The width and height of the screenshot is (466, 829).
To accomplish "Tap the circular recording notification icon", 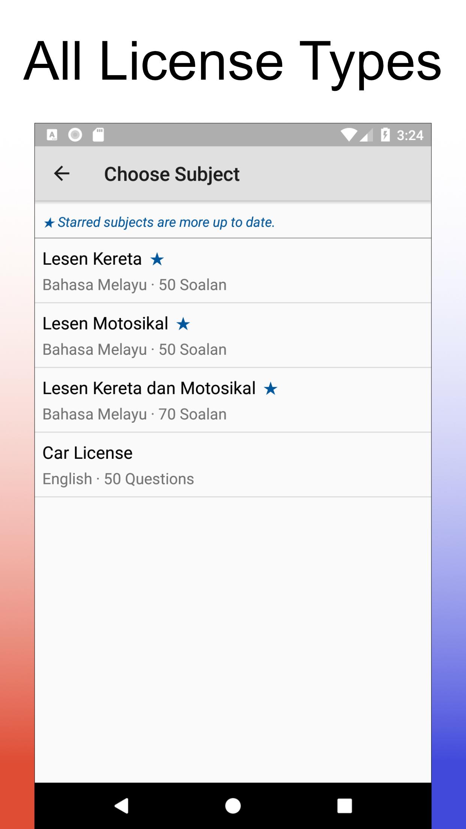I will pos(75,135).
